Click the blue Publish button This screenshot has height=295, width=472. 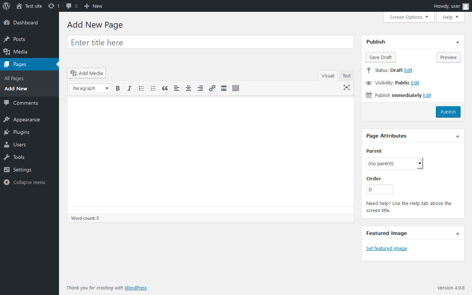(x=448, y=112)
